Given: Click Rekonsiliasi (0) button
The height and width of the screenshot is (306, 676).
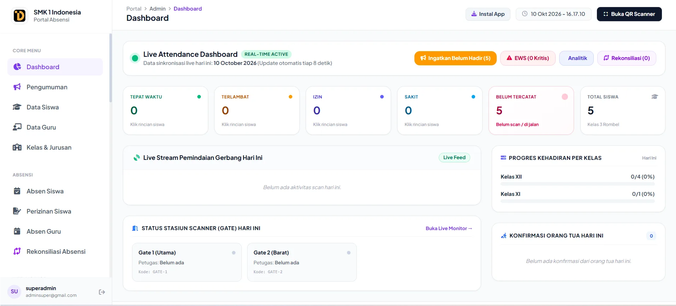Looking at the screenshot, I should (627, 58).
